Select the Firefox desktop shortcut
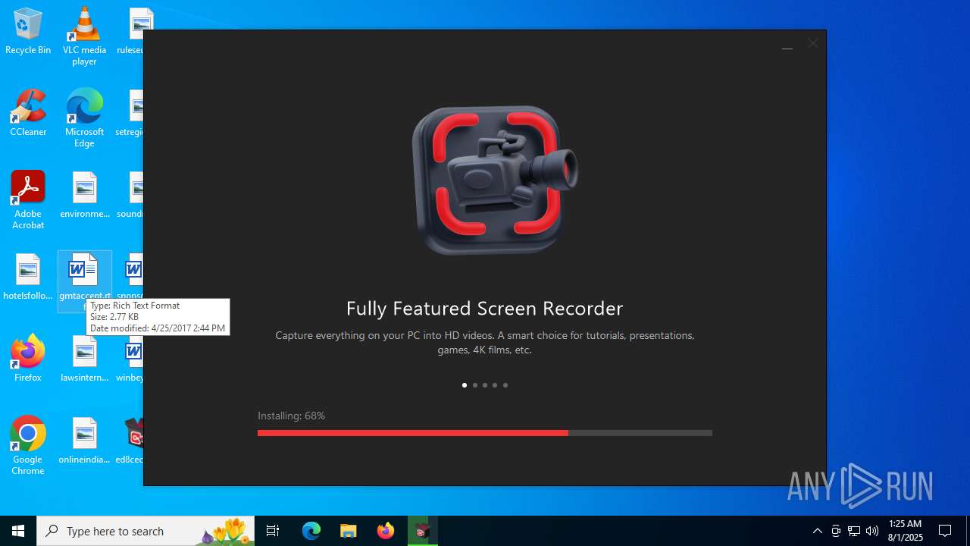 coord(28,359)
